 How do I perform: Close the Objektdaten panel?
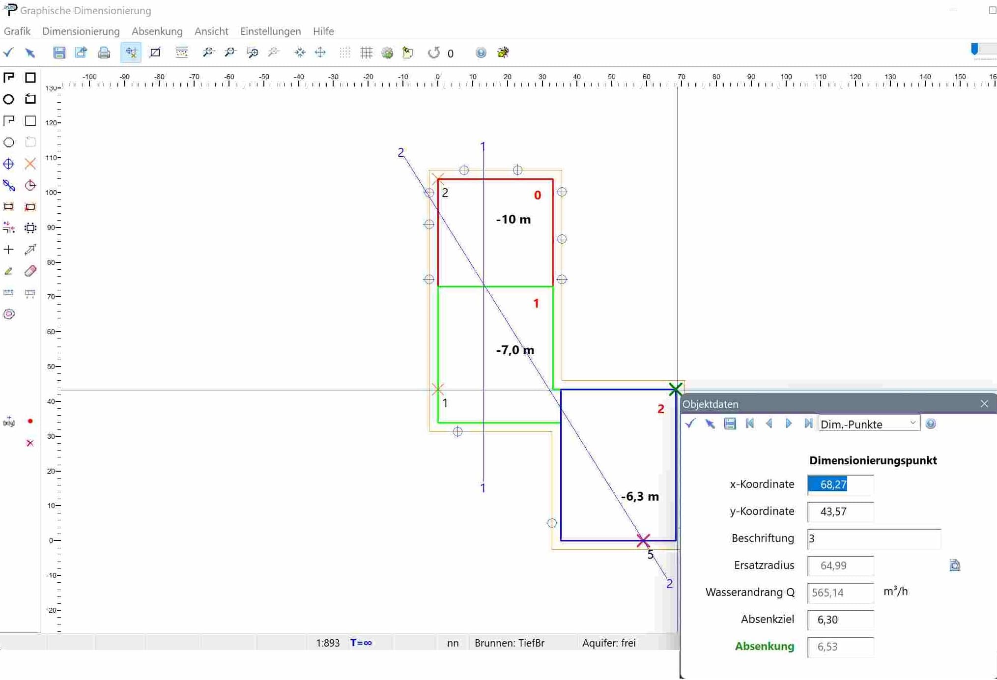click(984, 404)
